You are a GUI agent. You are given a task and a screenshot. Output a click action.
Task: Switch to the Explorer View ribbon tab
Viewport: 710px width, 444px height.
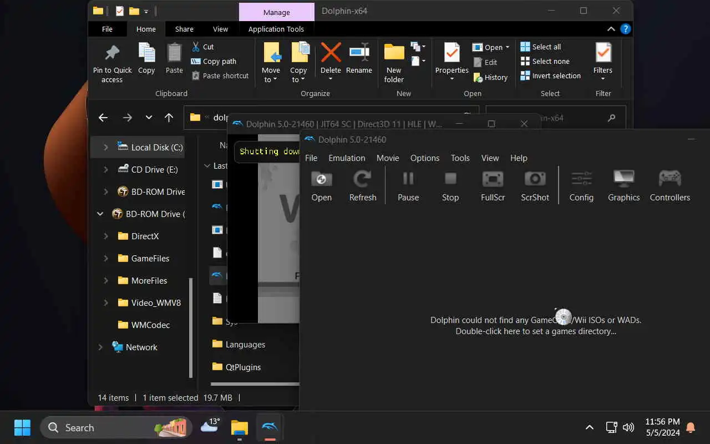click(220, 29)
